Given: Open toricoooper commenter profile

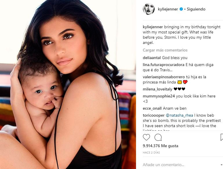Looking at the screenshot, I should click(154, 115).
